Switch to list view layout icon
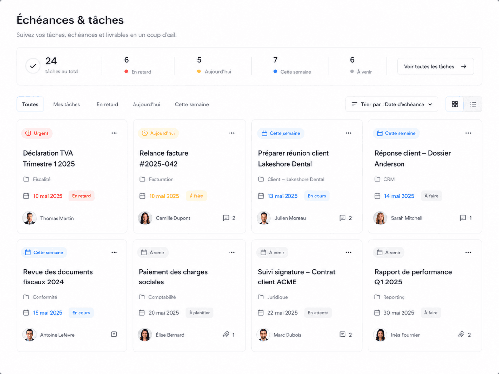This screenshot has height=374, width=499. pyautogui.click(x=473, y=104)
